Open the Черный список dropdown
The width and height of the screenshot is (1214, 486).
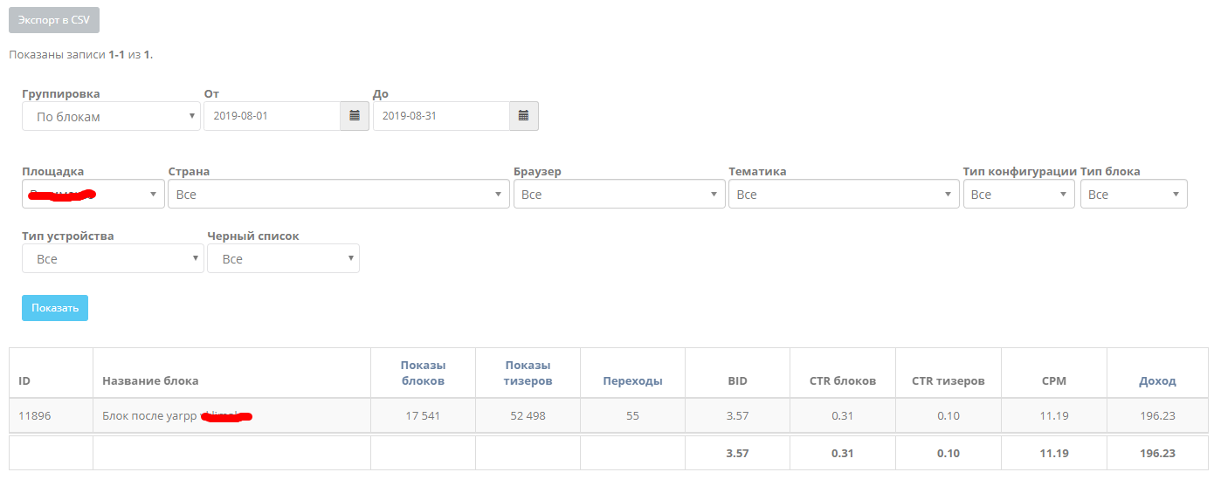point(283,258)
